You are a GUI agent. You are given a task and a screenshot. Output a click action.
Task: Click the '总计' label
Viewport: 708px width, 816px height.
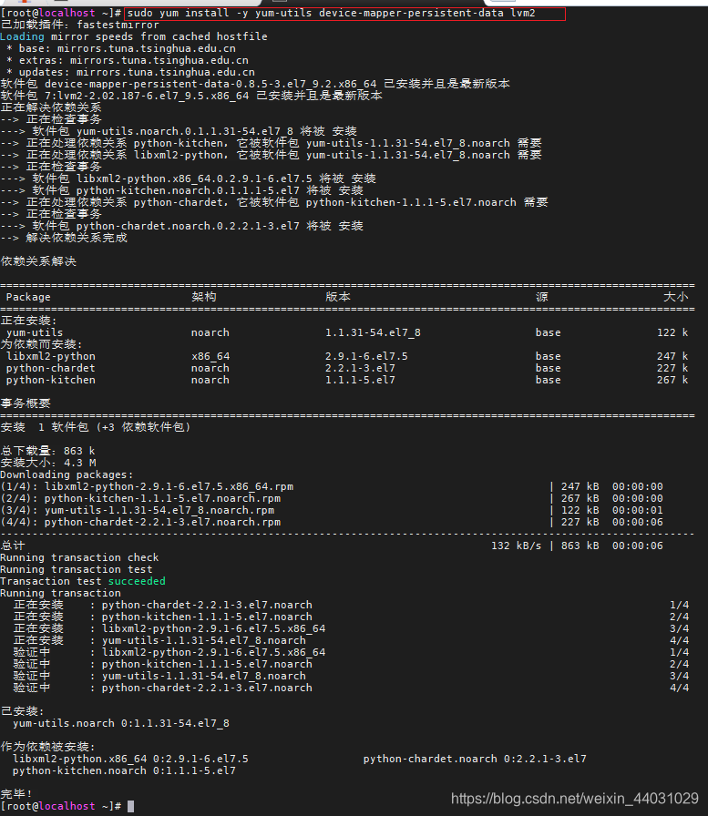click(x=13, y=546)
